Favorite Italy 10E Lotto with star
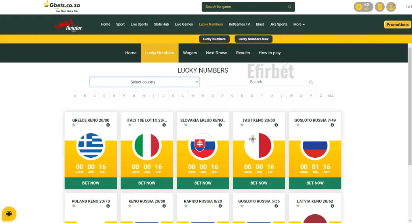Screen dimensions: 412x223 pyautogui.click(x=130, y=125)
